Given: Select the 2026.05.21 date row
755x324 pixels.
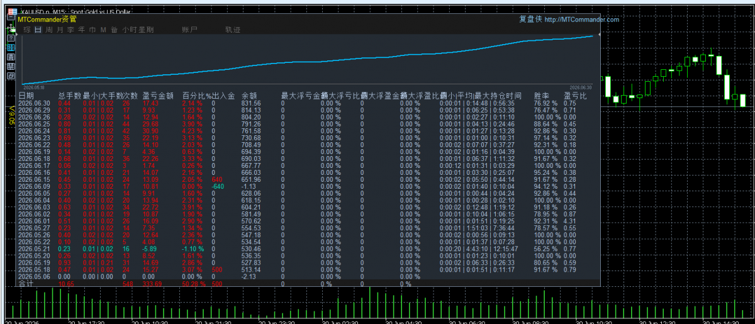Looking at the screenshot, I should [34, 249].
